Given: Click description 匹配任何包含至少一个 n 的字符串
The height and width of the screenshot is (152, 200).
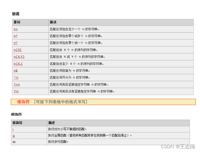Looking at the screenshot, I should pos(75,29).
